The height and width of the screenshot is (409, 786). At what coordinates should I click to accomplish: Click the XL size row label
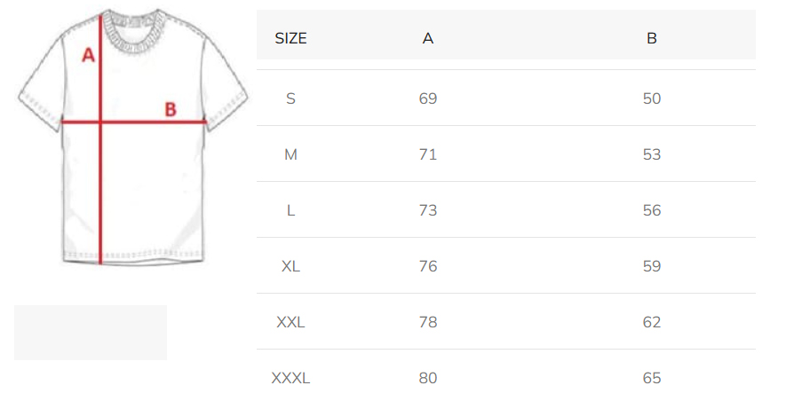[x=290, y=266]
